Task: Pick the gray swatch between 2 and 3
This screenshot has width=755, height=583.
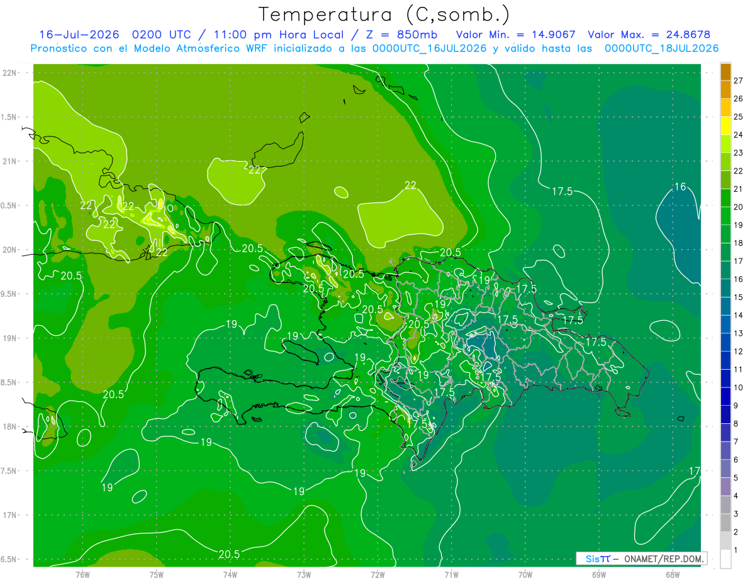Action: pyautogui.click(x=725, y=523)
